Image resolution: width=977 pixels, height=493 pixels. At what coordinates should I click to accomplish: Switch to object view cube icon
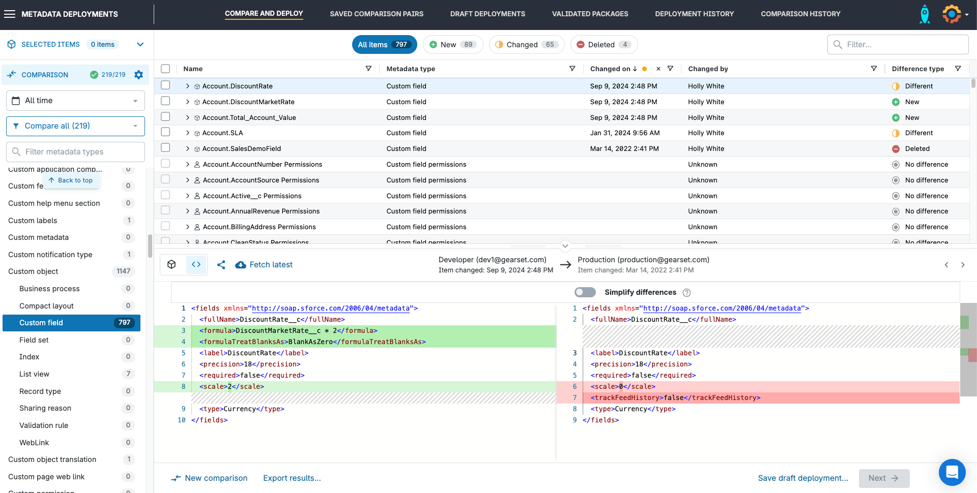click(x=172, y=264)
